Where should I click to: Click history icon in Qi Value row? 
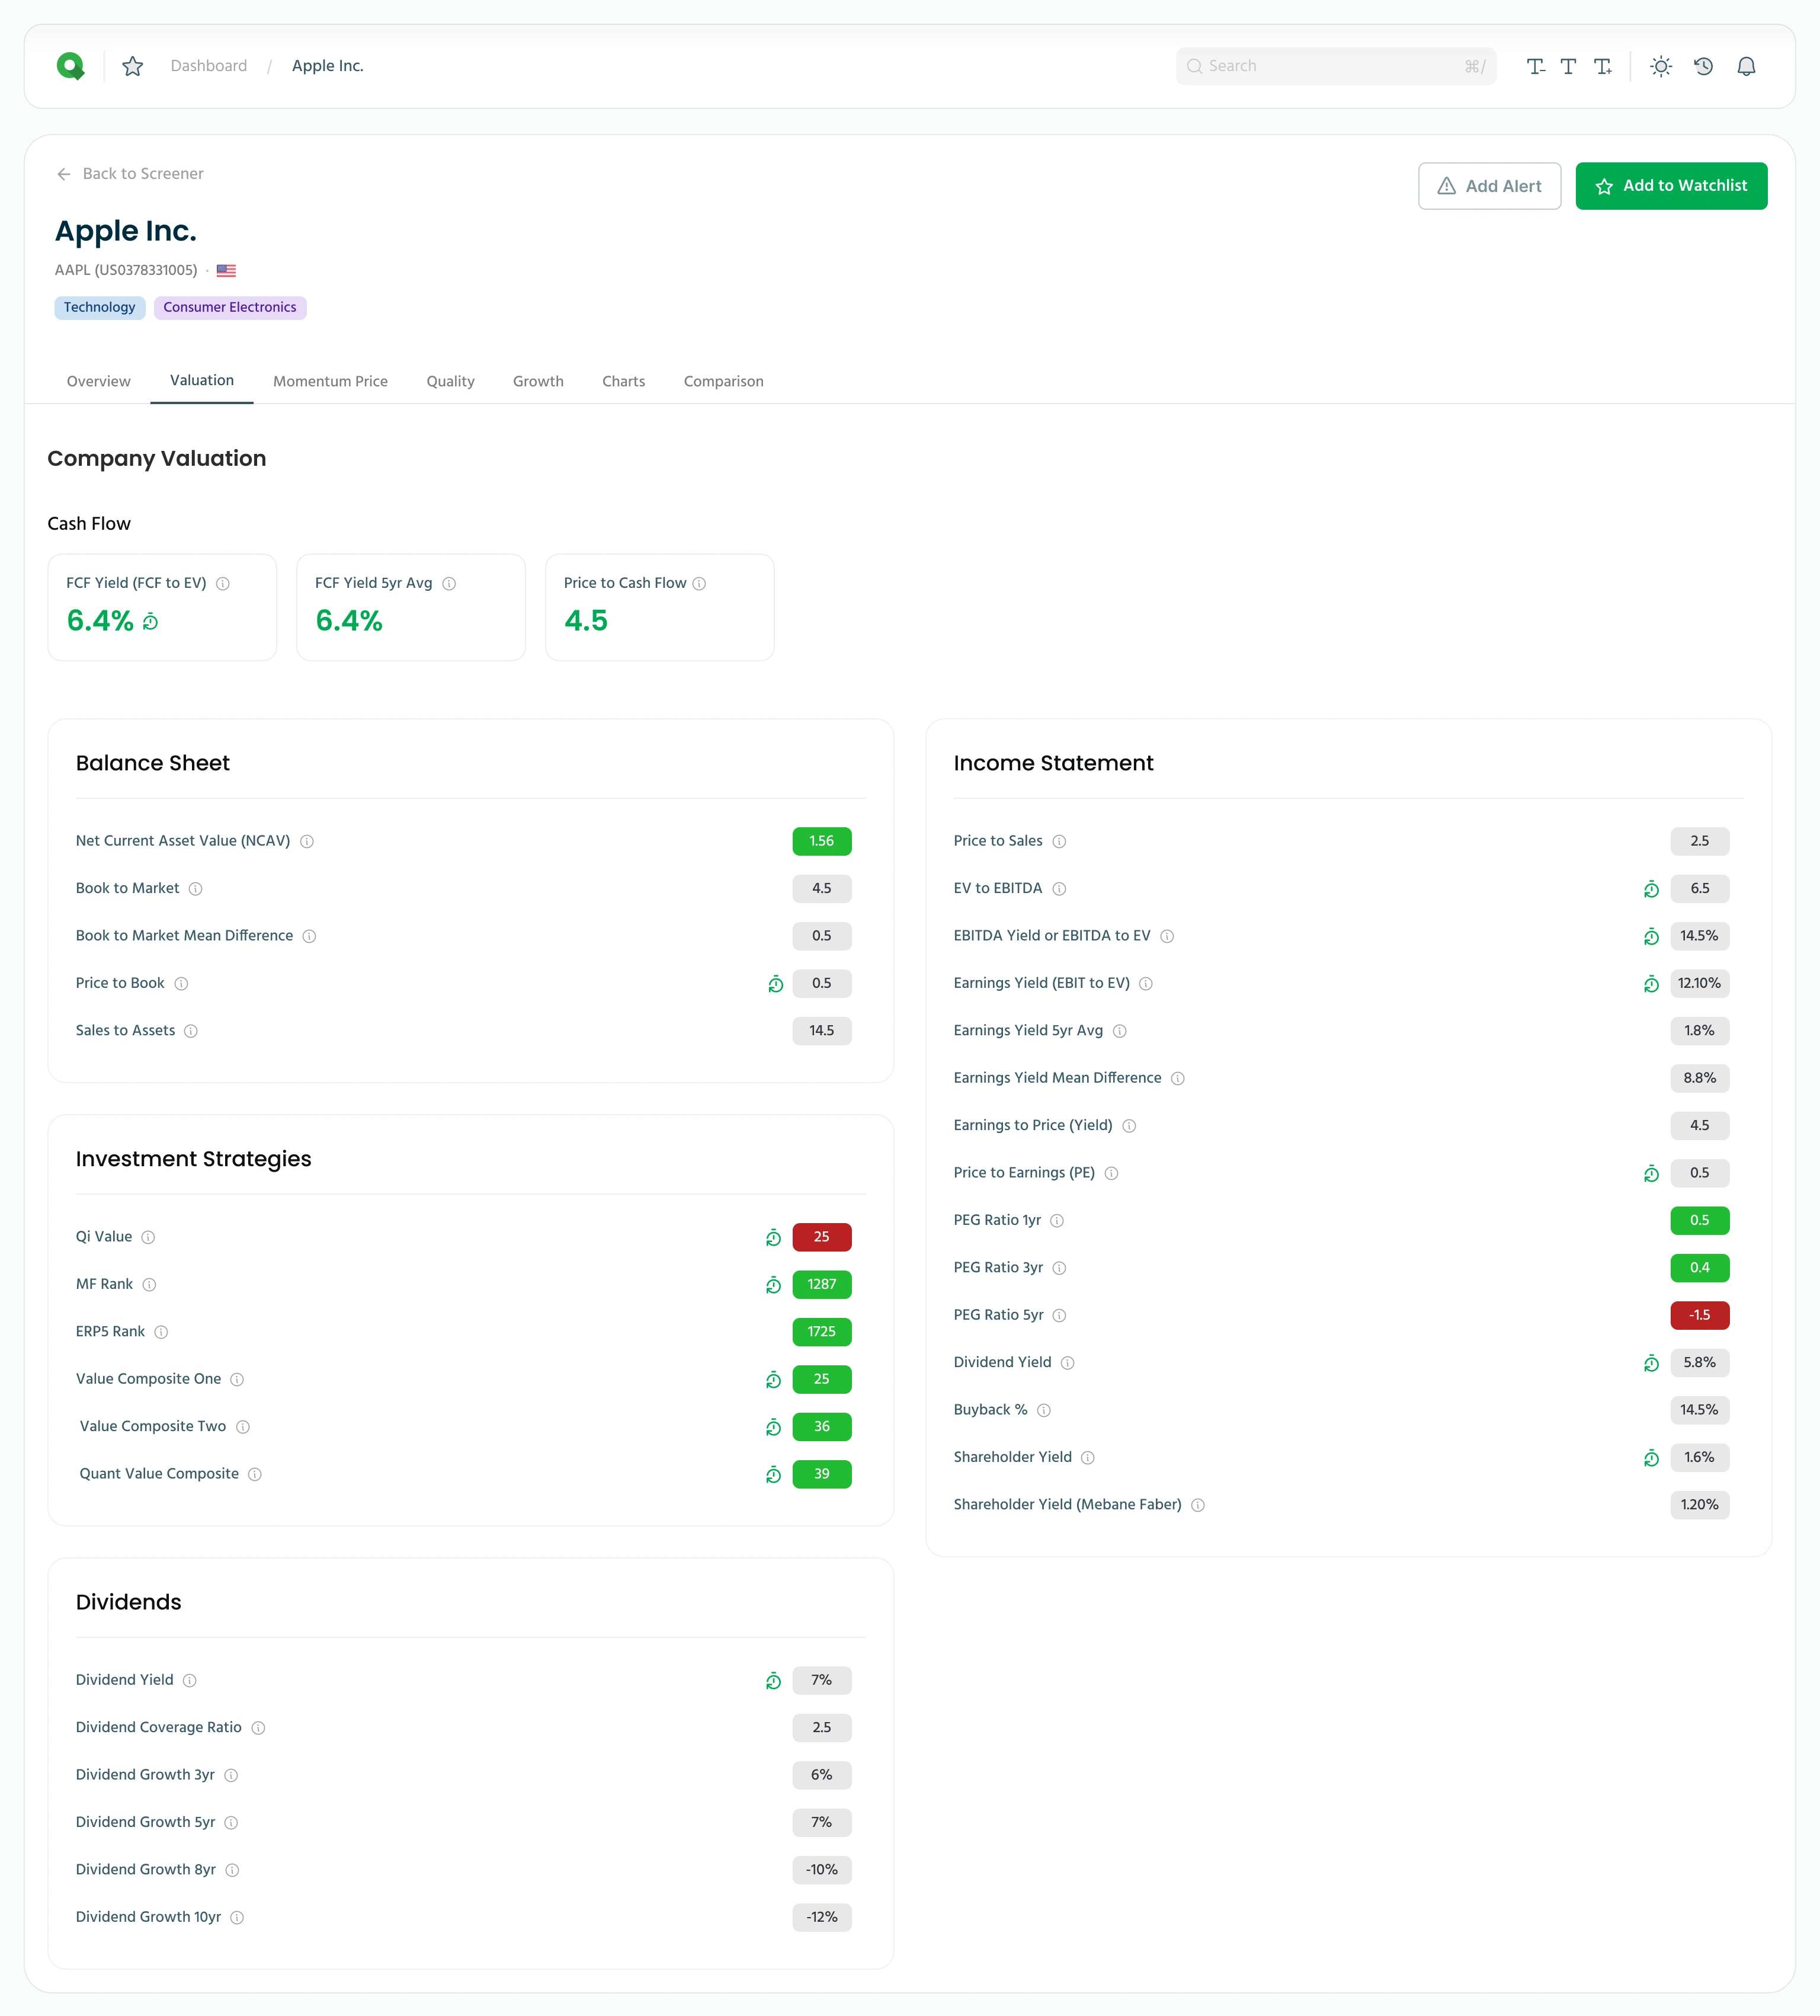(x=773, y=1238)
